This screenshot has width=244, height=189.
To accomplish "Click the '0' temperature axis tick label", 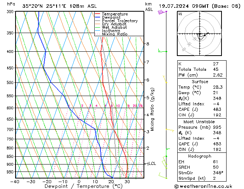I will coord(79,182).
